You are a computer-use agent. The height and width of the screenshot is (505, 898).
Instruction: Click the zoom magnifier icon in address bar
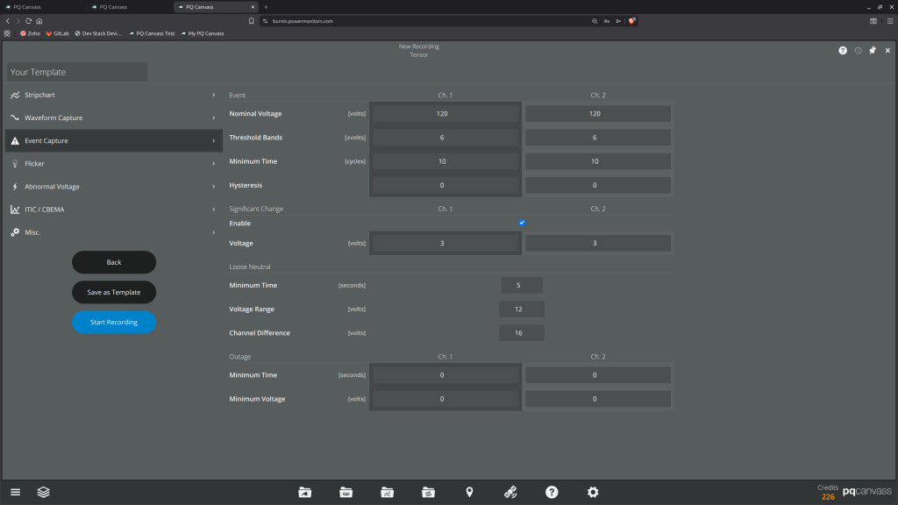click(595, 21)
